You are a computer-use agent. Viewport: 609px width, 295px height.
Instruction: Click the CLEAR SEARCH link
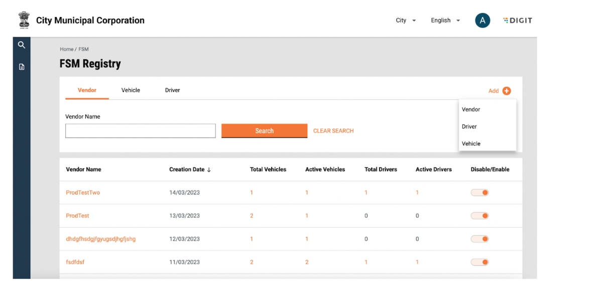pyautogui.click(x=333, y=131)
